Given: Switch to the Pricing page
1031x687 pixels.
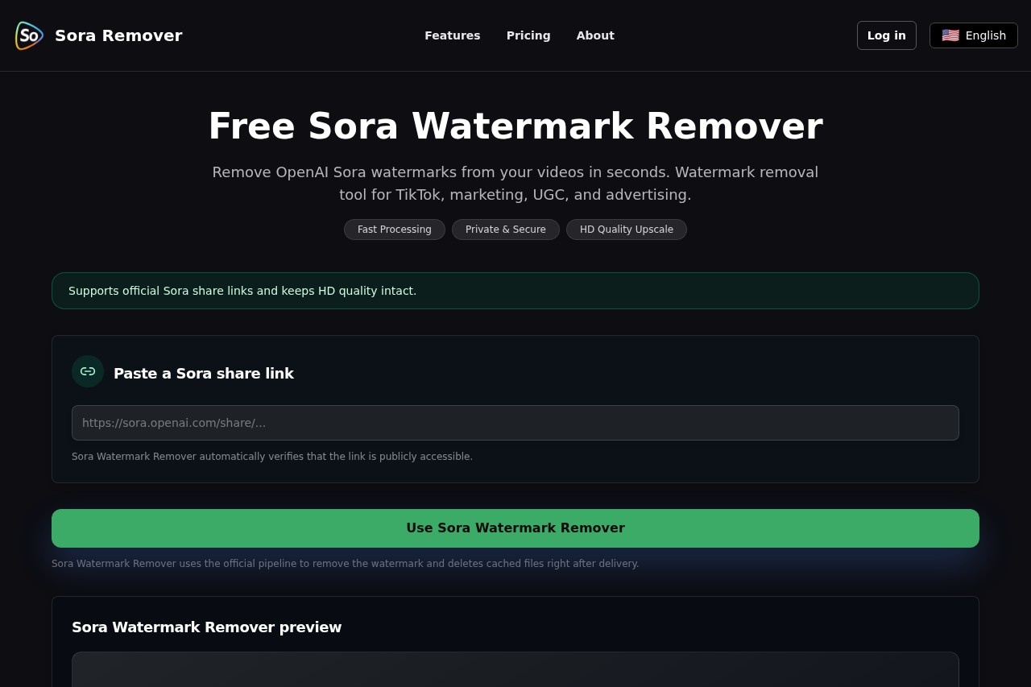Looking at the screenshot, I should (528, 35).
